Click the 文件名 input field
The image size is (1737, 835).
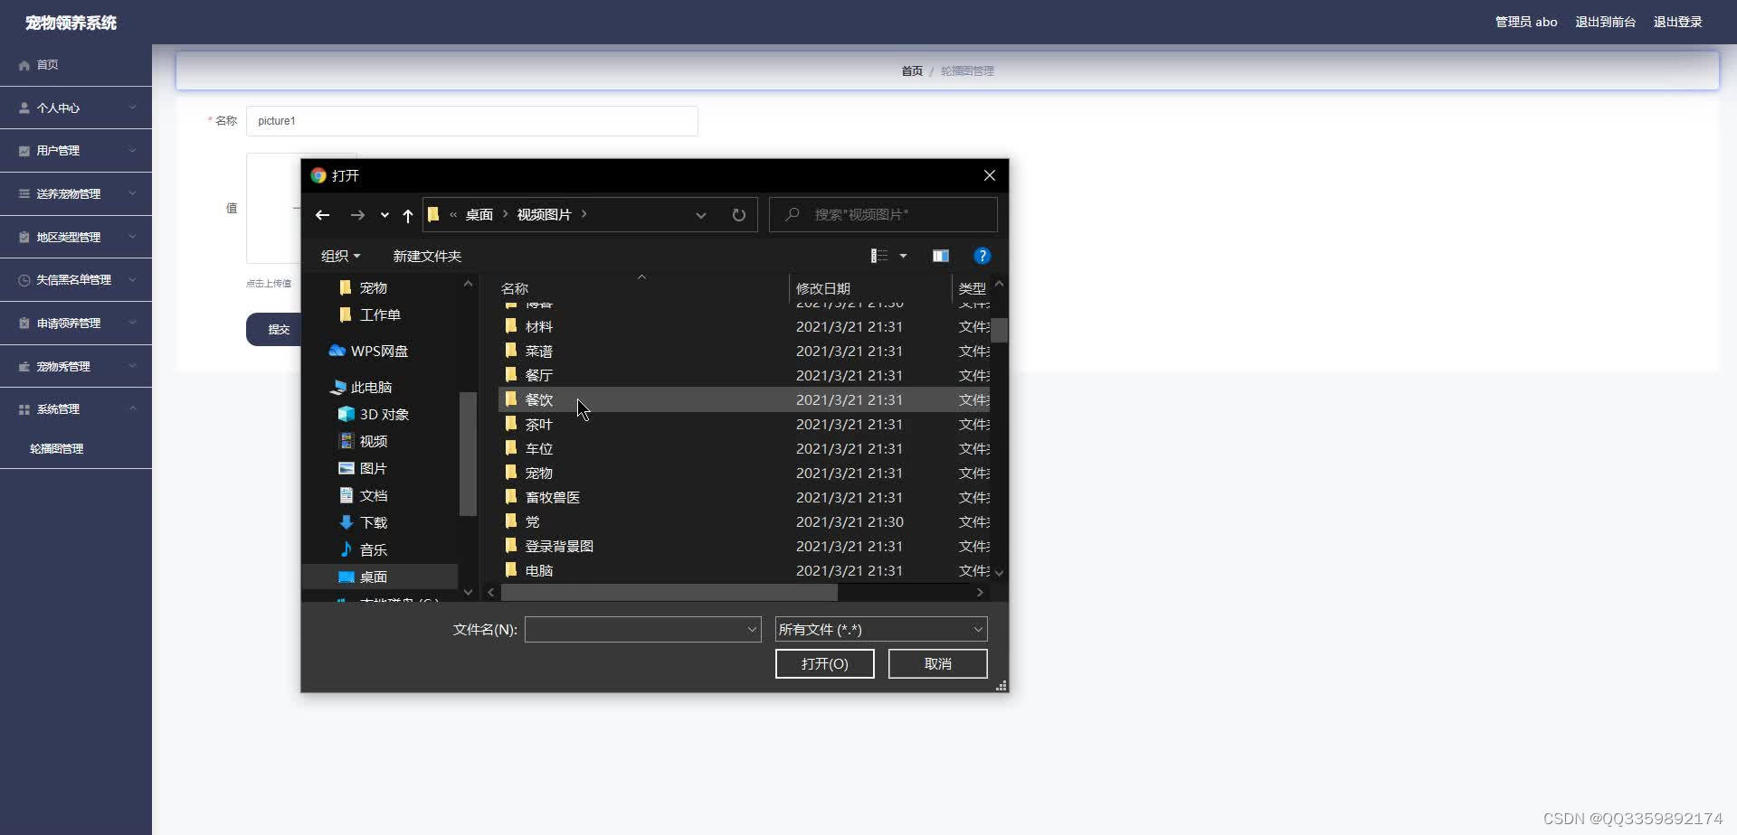tap(642, 629)
